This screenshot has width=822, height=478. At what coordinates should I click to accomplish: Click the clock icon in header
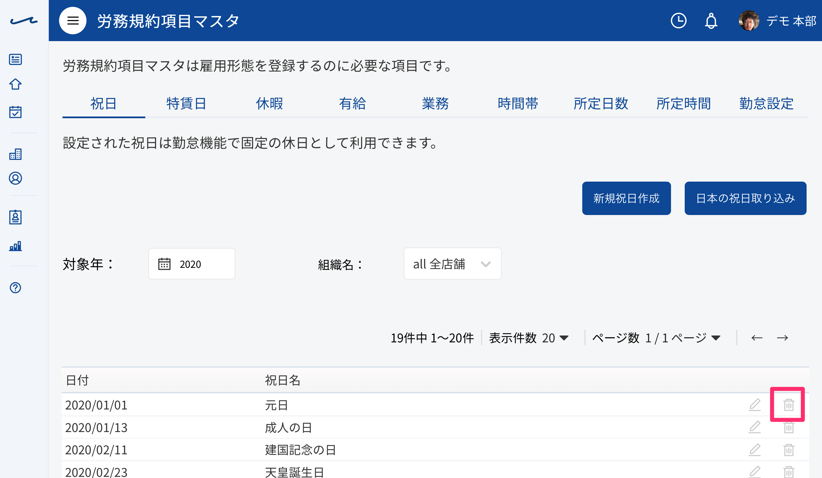coord(678,21)
